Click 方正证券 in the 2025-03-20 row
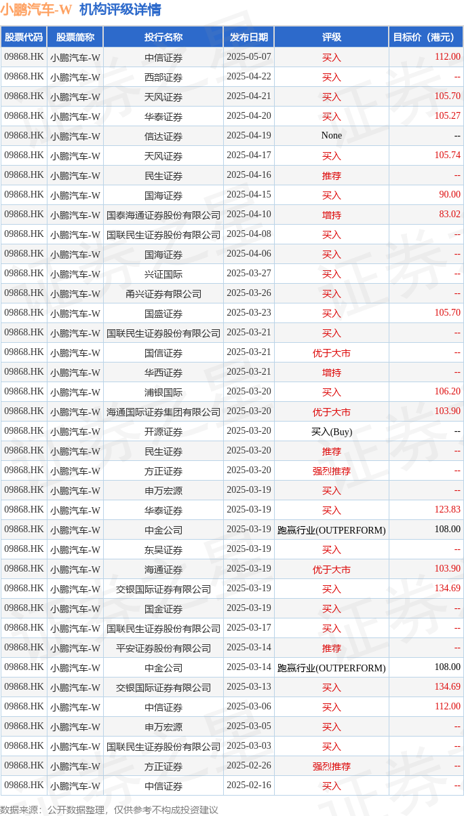Viewport: 464px width, 816px height. point(163,471)
